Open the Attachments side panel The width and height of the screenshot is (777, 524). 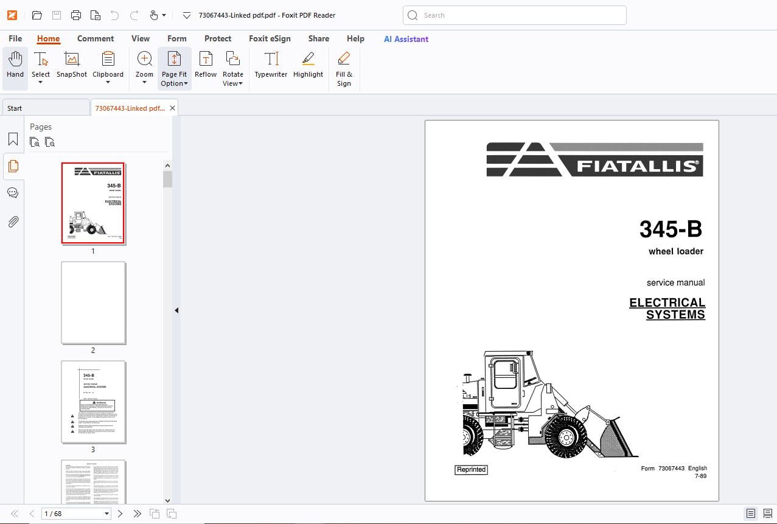(13, 221)
